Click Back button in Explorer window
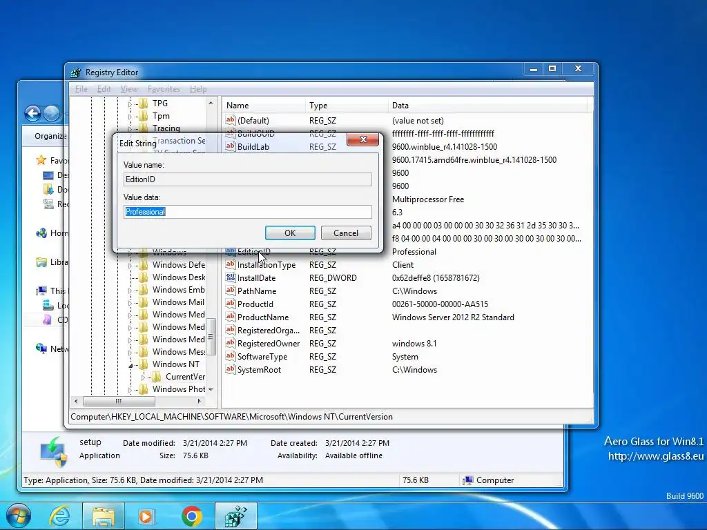The width and height of the screenshot is (707, 530). coord(33,113)
